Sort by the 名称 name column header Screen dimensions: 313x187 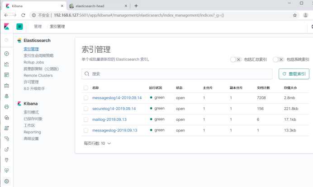95,88
